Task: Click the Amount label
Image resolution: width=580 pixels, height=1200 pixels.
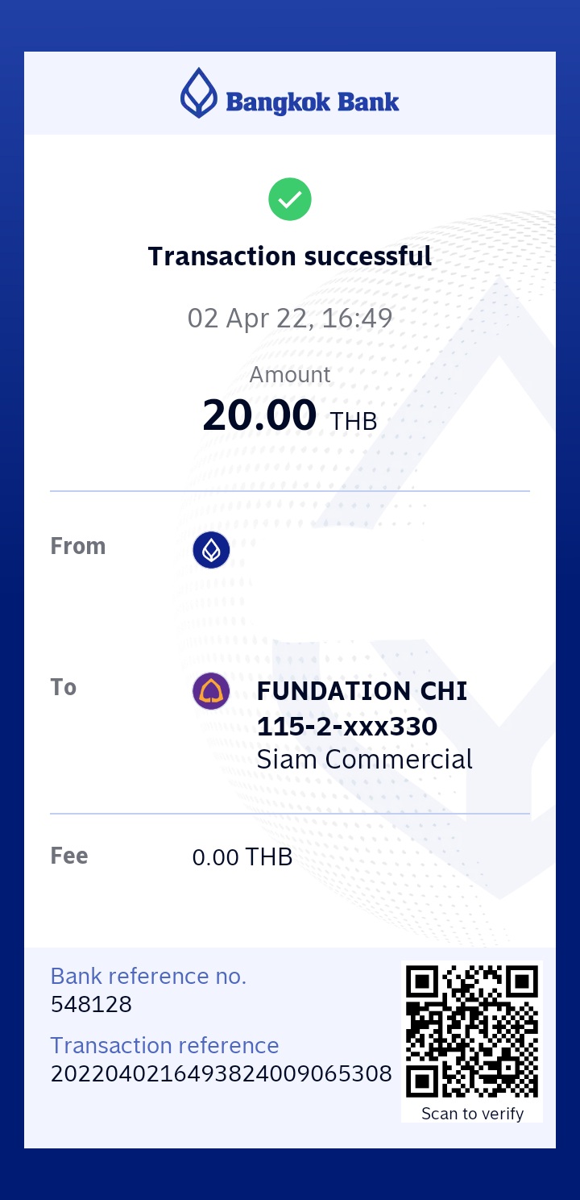Action: point(290,375)
